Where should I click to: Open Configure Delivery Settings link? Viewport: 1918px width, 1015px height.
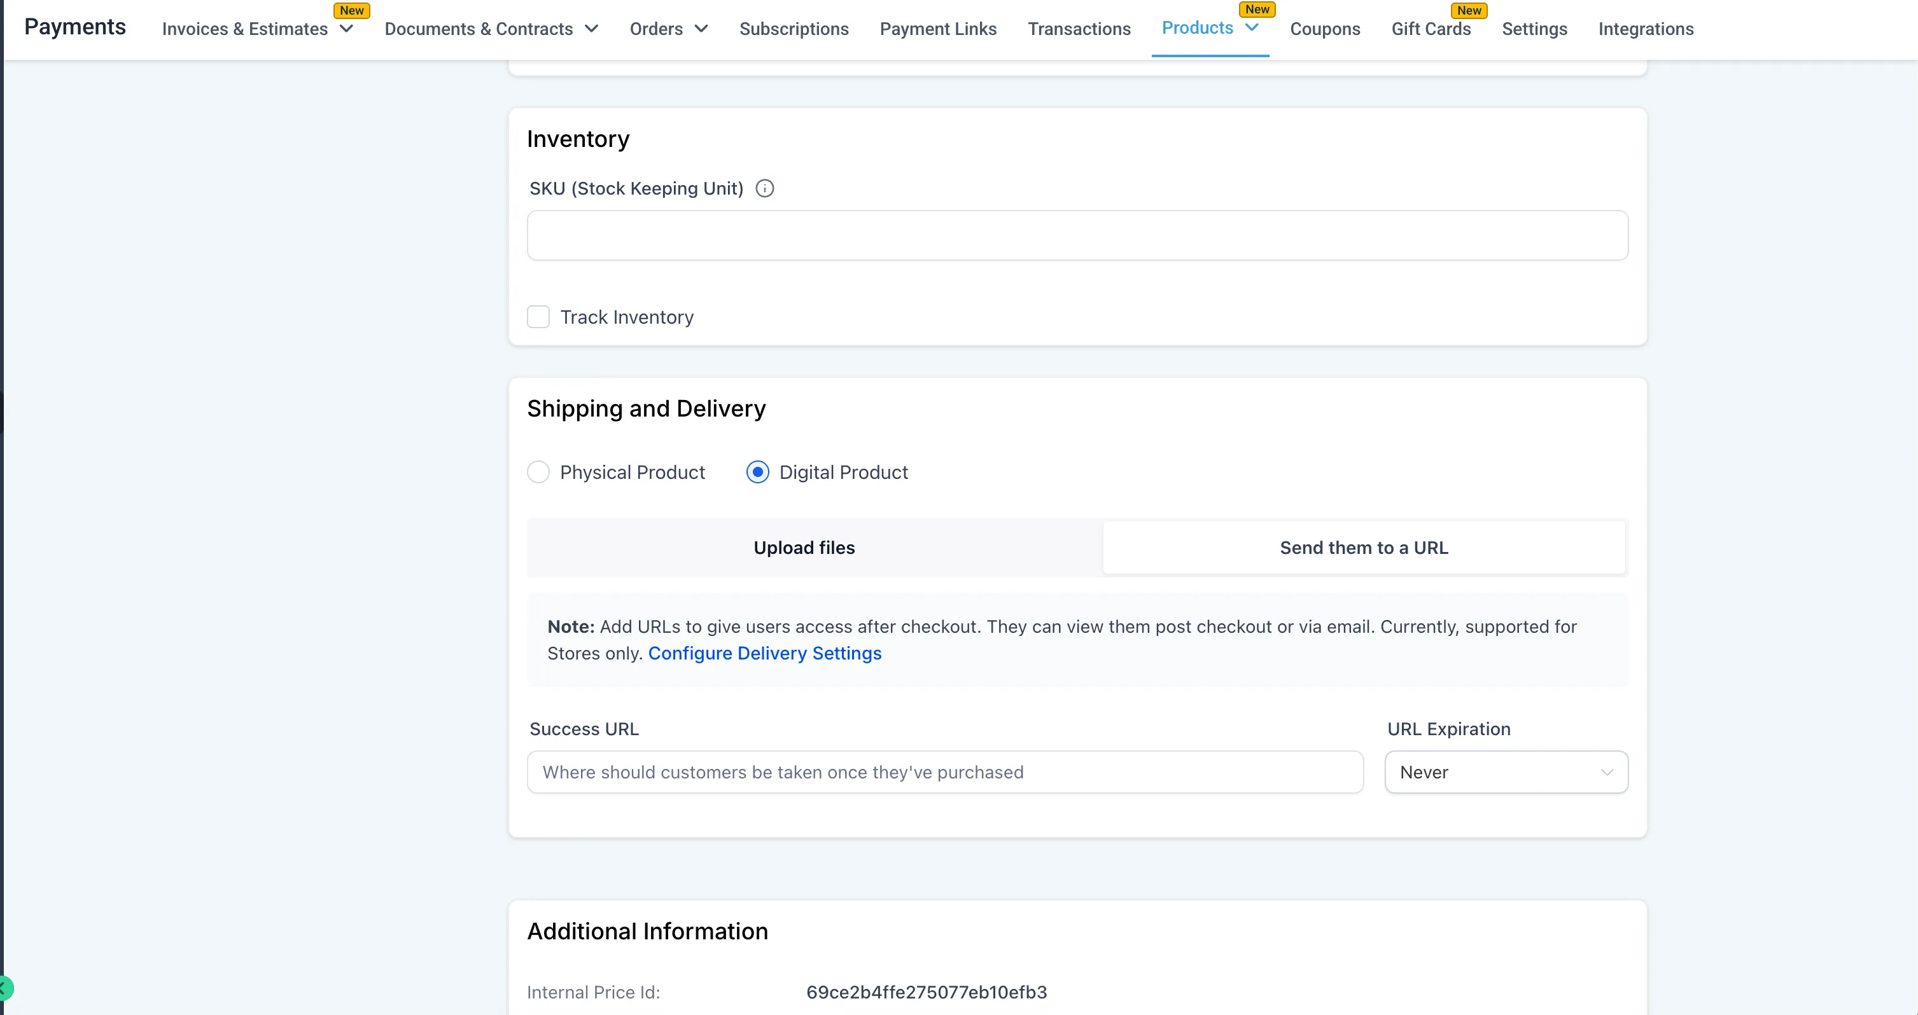point(765,653)
